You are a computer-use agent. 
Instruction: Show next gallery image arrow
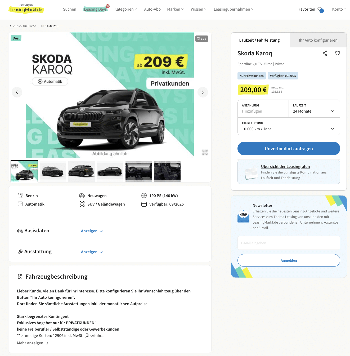(203, 92)
